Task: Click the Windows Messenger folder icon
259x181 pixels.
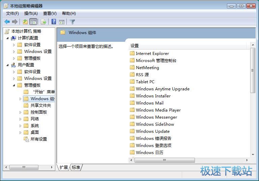Action: 132,117
